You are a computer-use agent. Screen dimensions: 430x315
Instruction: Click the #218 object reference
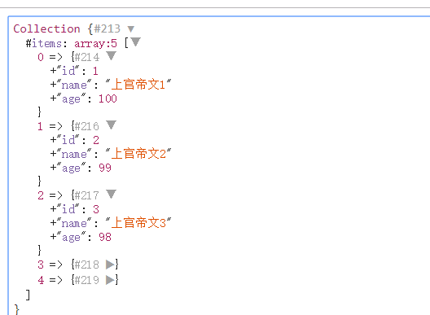tap(87, 265)
